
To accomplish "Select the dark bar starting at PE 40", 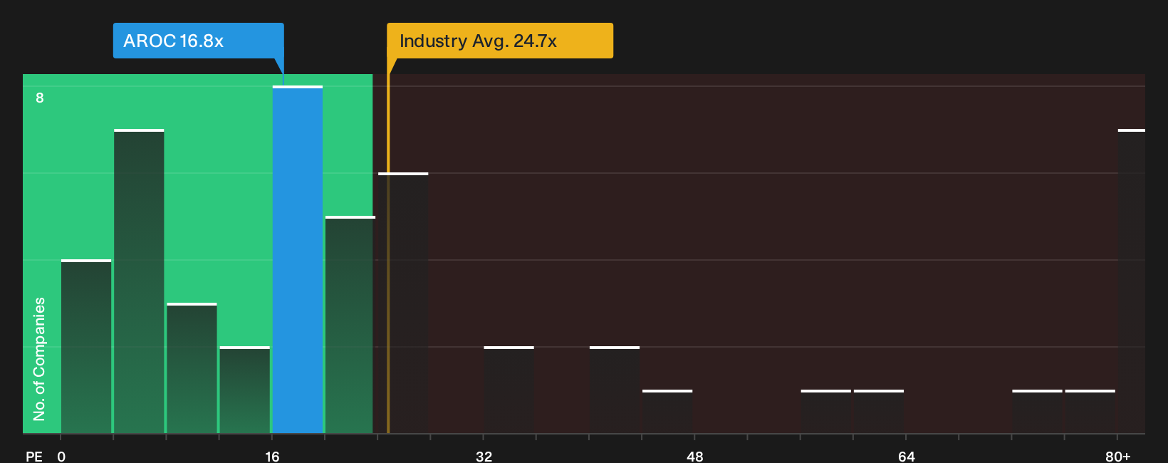I will tap(615, 390).
